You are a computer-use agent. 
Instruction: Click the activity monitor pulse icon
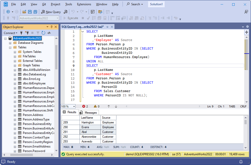(x=49, y=33)
